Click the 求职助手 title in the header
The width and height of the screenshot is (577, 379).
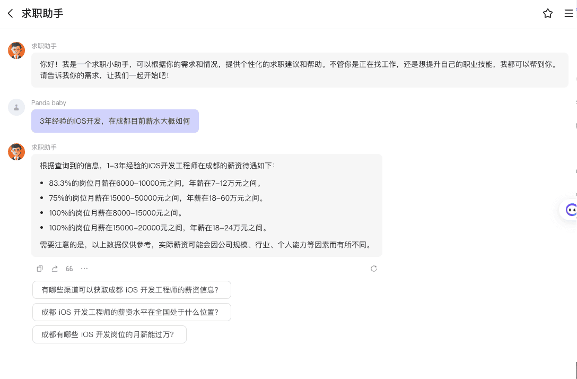point(42,14)
